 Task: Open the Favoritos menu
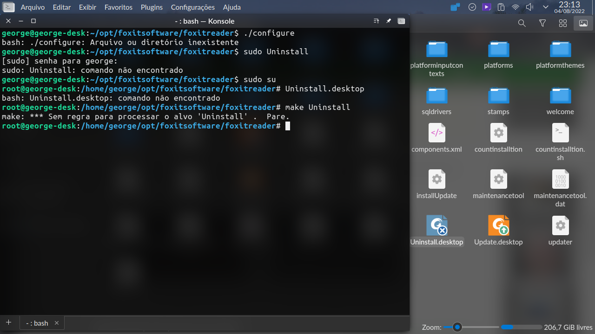pos(119,7)
